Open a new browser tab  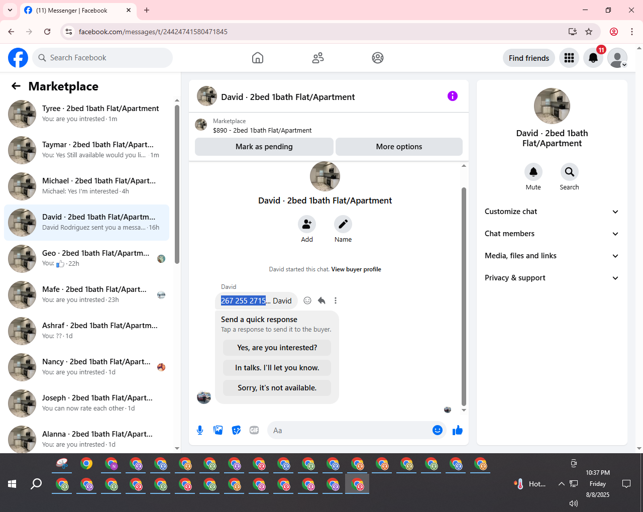tap(147, 10)
